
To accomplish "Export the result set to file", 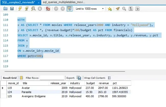I will 79,78.
